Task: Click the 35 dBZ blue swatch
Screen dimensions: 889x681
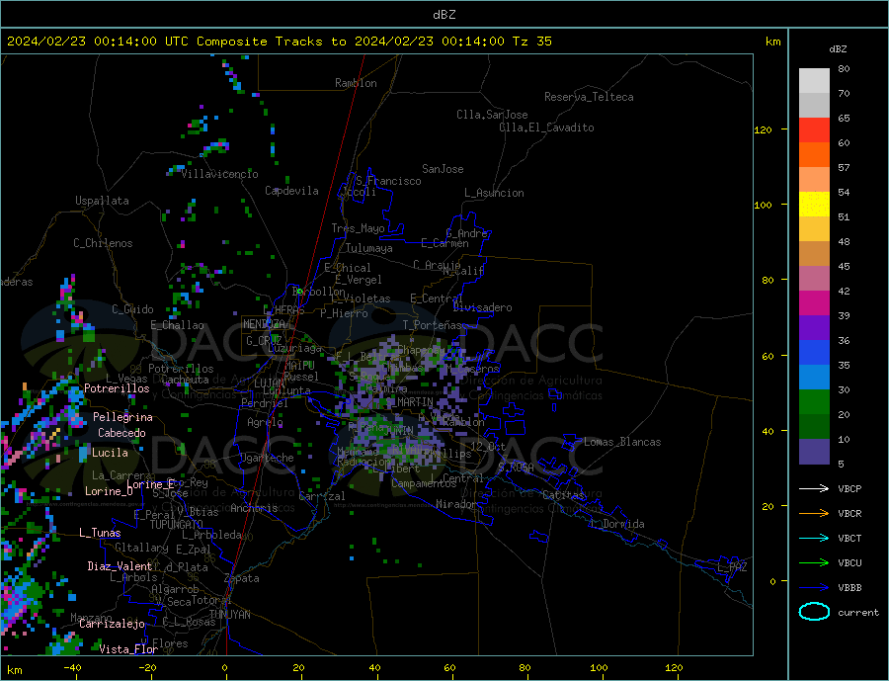Action: 814,353
